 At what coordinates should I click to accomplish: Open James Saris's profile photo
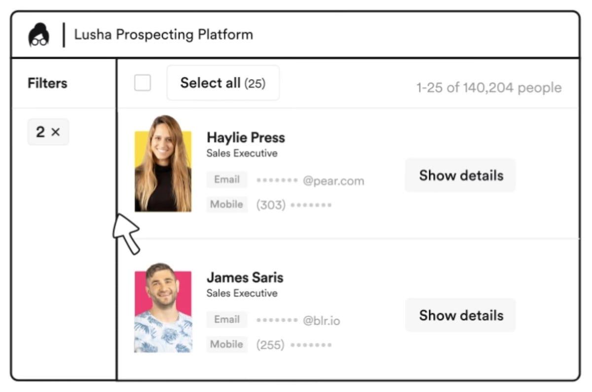point(163,308)
